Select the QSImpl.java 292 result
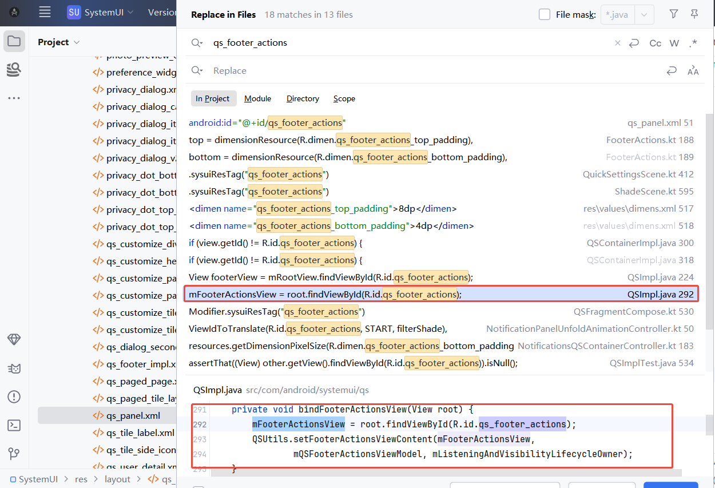The width and height of the screenshot is (715, 488). coord(441,294)
